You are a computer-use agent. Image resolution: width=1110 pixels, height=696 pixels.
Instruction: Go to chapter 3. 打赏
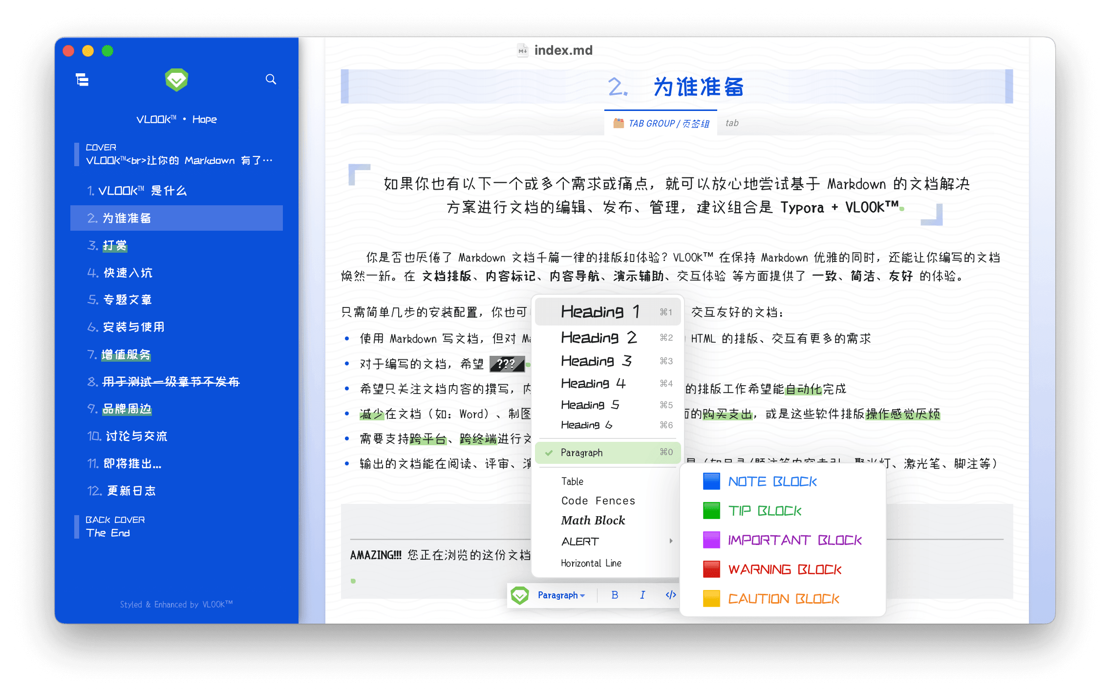(x=176, y=245)
